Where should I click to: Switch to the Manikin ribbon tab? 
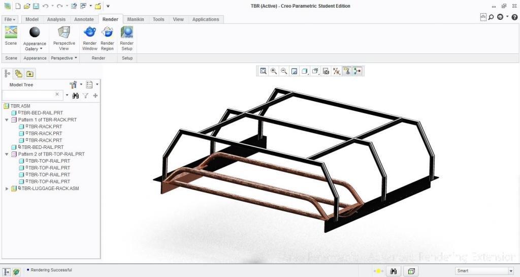click(136, 19)
